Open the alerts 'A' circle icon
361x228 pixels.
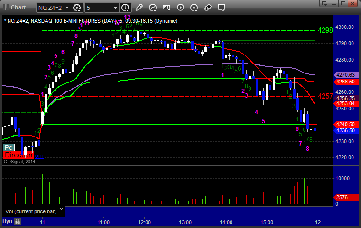194,8
